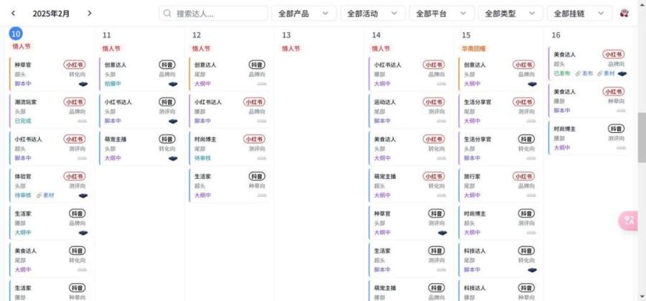This screenshot has height=301, width=646.
Task: Click the 搜索达人 search field
Action: 212,13
